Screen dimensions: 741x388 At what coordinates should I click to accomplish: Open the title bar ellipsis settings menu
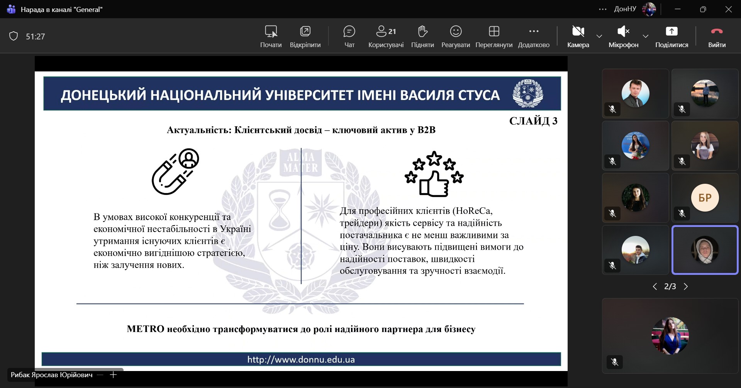[x=602, y=9]
